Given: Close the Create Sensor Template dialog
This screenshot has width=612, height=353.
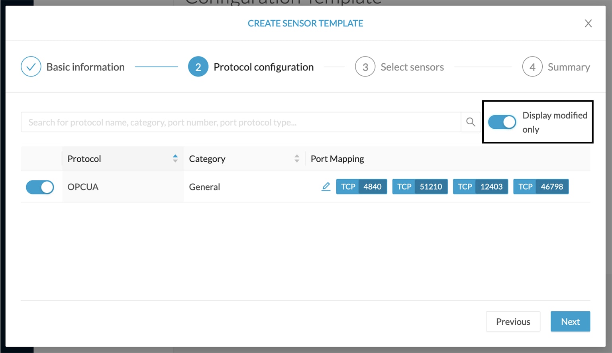Looking at the screenshot, I should point(588,24).
